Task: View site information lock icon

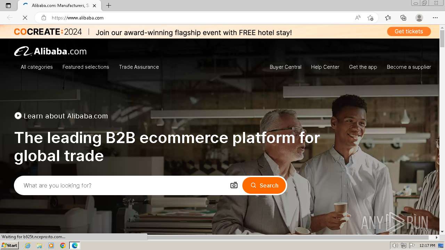Action: [44, 18]
